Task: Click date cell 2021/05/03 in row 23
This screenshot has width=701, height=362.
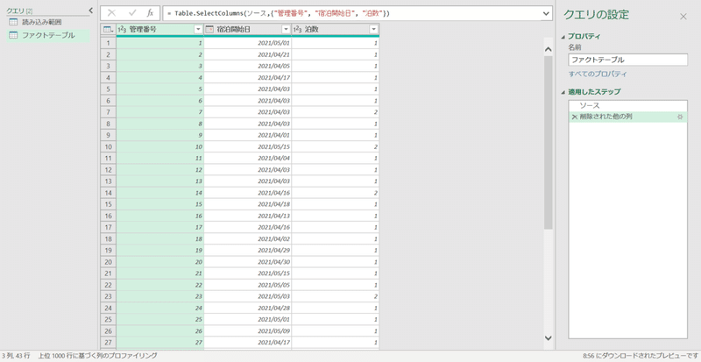Action: click(x=248, y=296)
